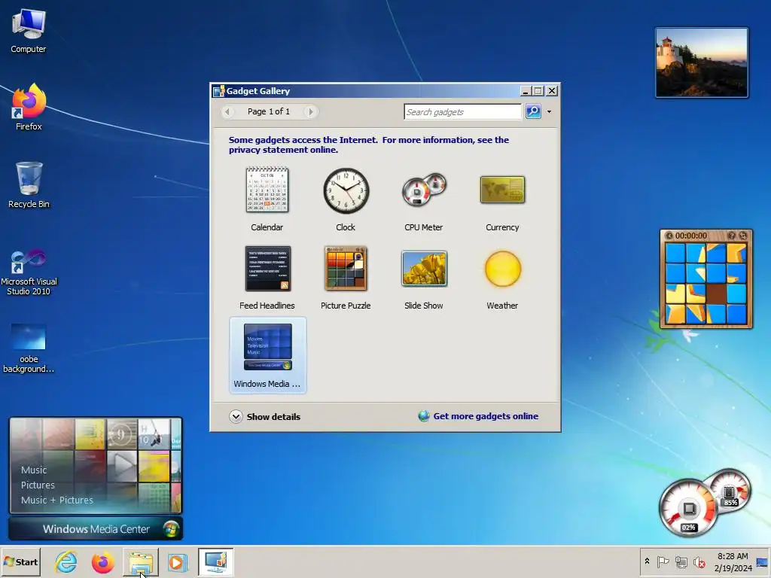
Task: Open Get more gadgets online link
Action: pos(478,415)
